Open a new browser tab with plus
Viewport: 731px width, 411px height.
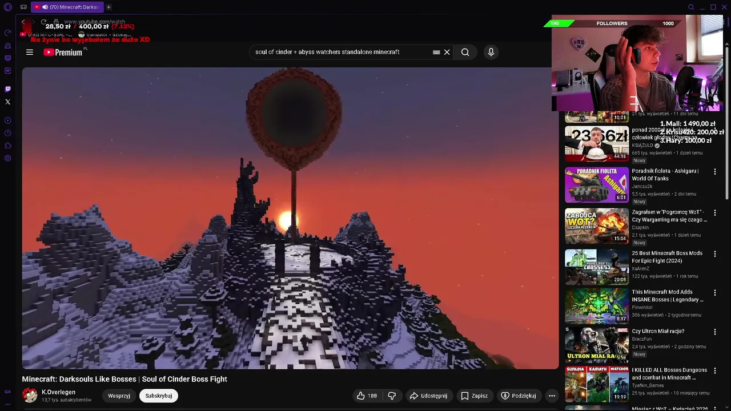(x=109, y=7)
